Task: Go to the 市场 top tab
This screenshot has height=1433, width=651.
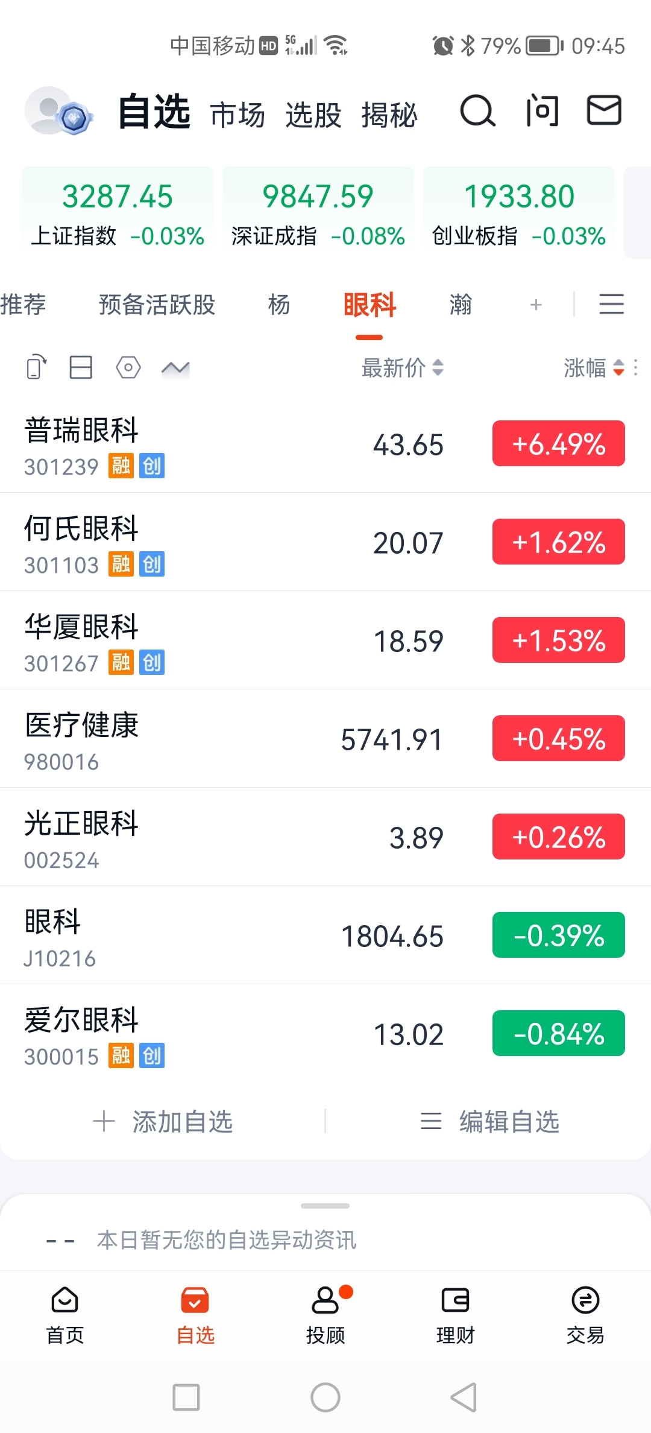Action: 237,115
